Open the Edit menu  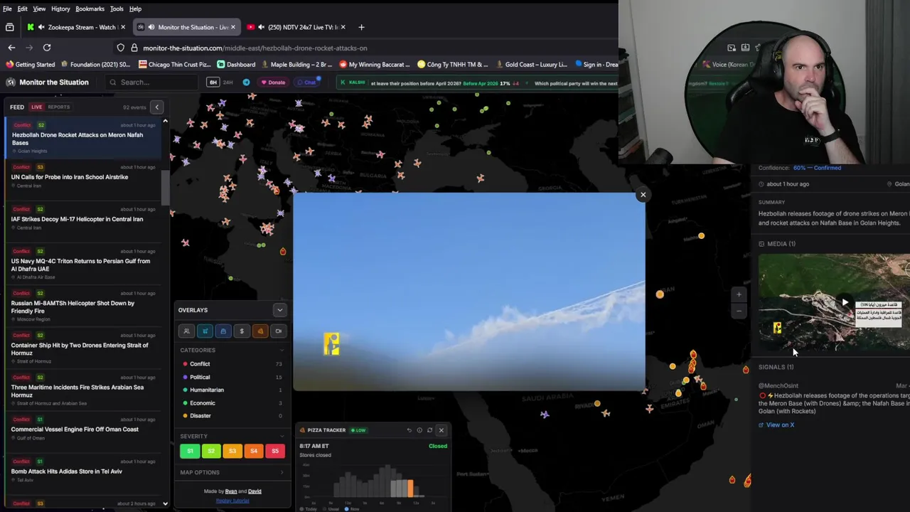[x=23, y=9]
